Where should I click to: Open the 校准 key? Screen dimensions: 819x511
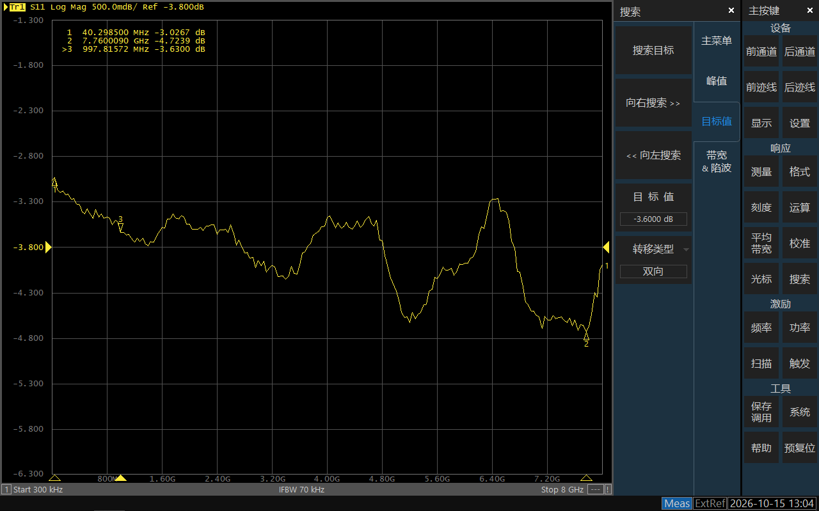pyautogui.click(x=800, y=244)
